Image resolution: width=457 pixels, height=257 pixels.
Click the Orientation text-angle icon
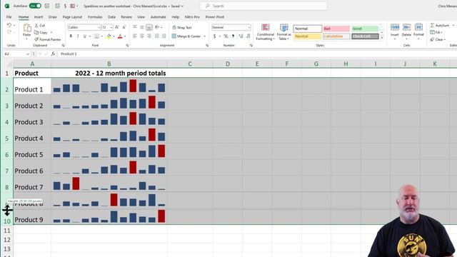157,27
